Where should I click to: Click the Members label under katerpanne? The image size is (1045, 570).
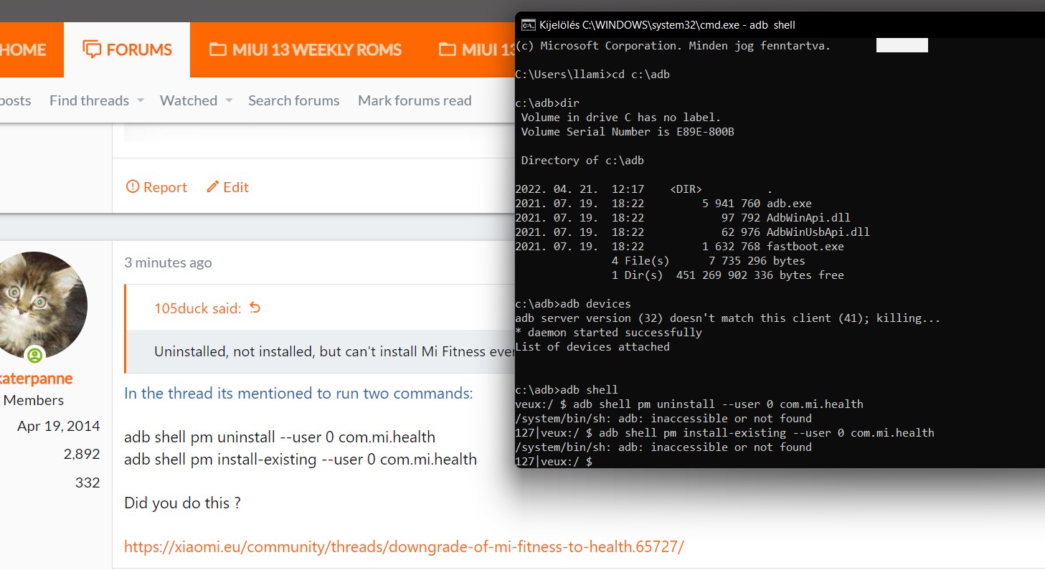click(x=34, y=400)
